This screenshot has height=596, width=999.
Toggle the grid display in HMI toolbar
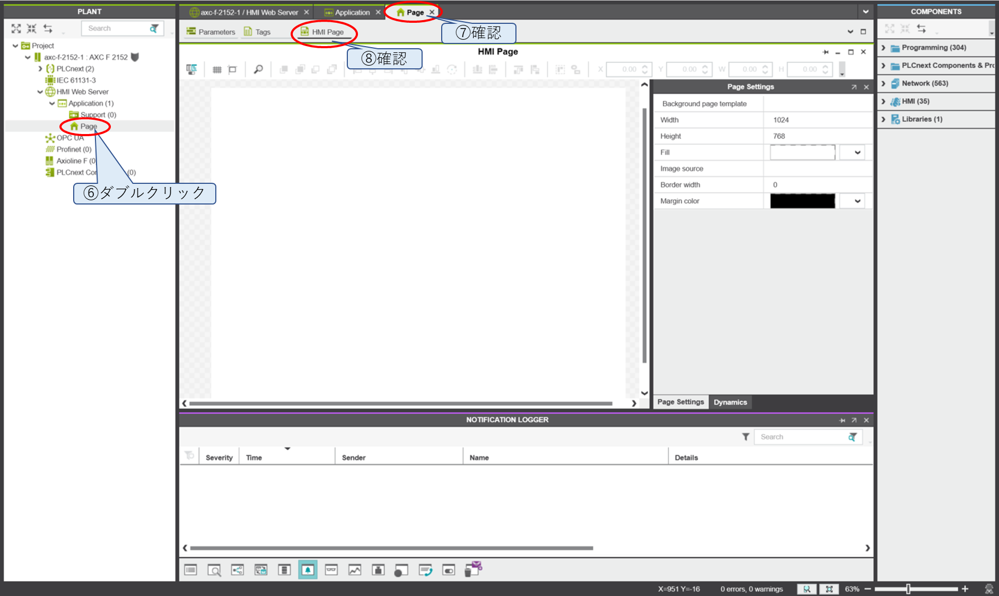217,69
